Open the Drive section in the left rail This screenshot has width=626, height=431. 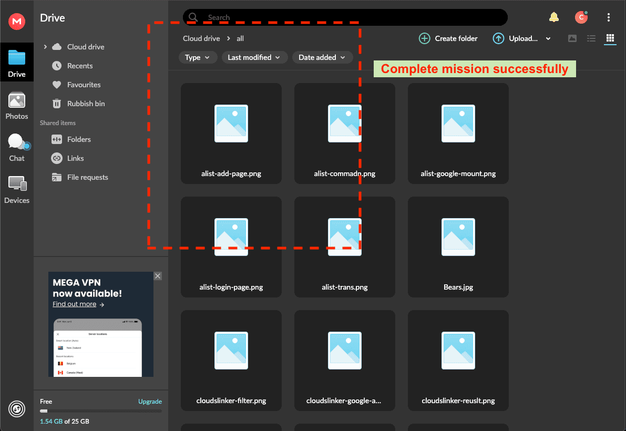tap(17, 62)
